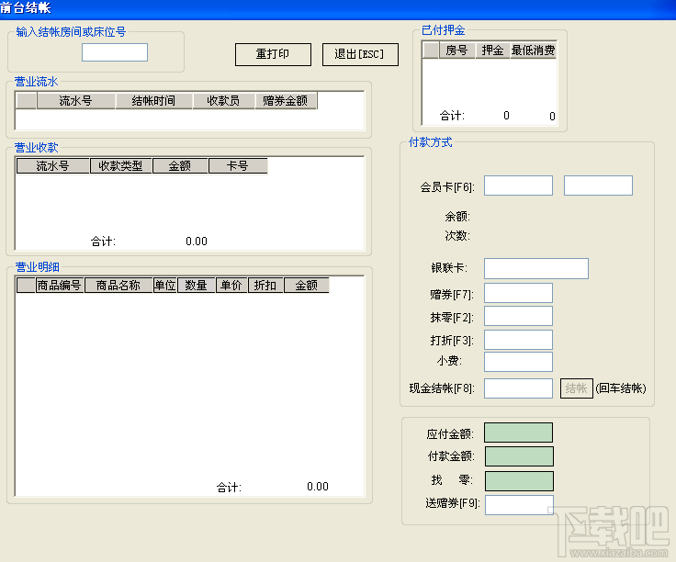The width and height of the screenshot is (676, 562).
Task: Click the first 会员卡[F6] input field
Action: [x=518, y=185]
